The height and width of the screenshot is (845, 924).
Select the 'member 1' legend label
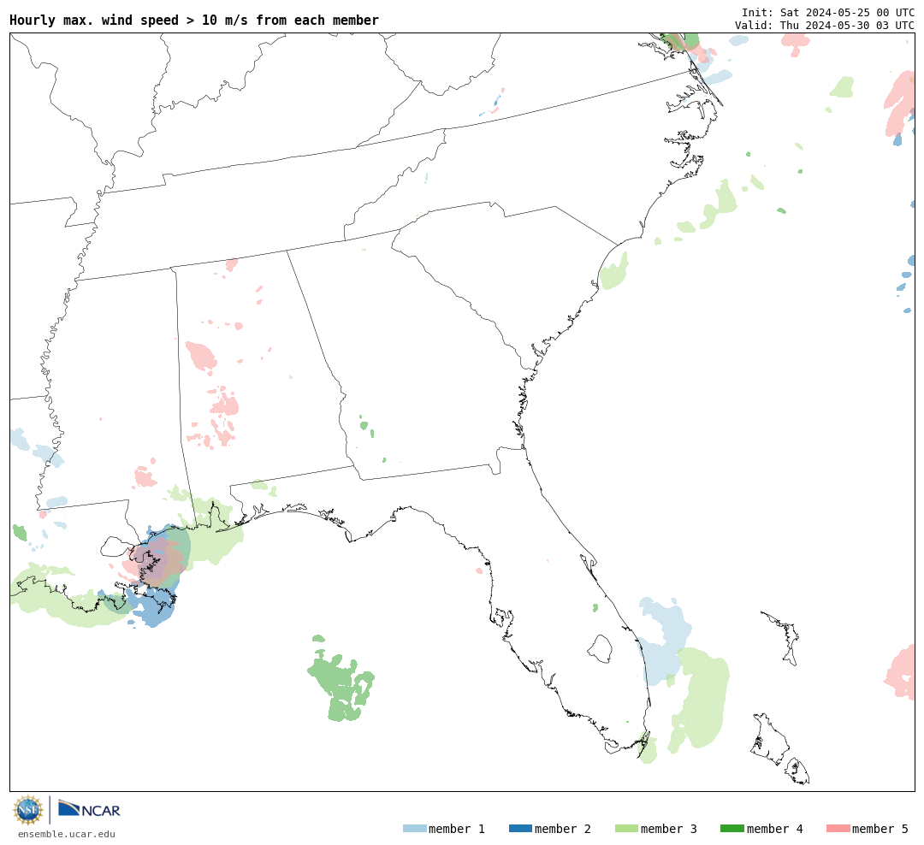(x=457, y=829)
